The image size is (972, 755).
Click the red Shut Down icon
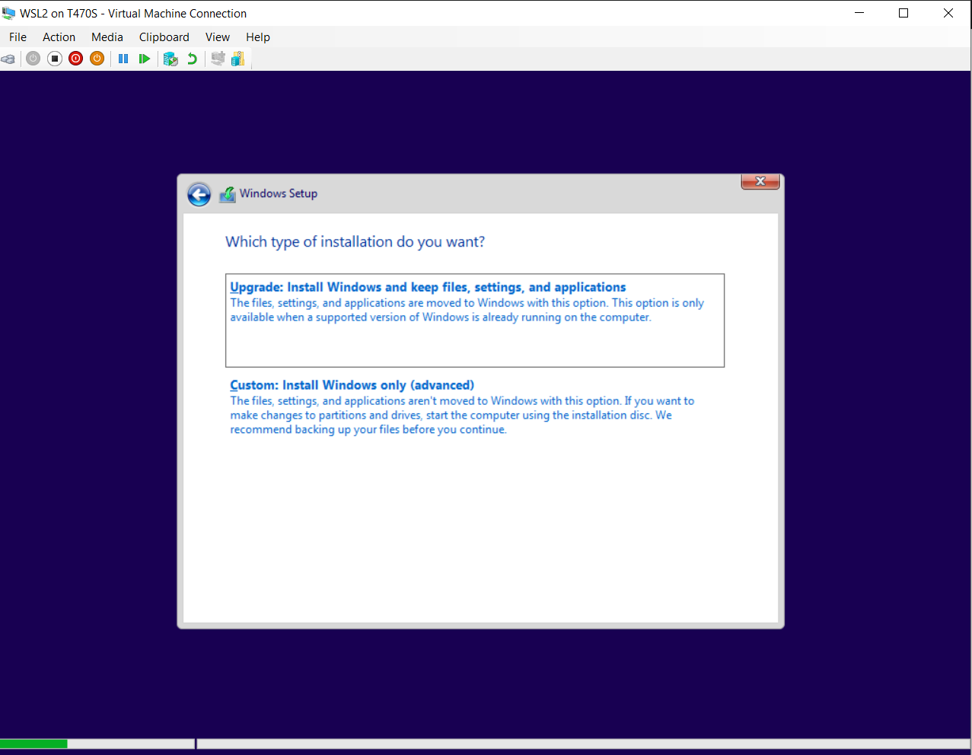pyautogui.click(x=76, y=59)
